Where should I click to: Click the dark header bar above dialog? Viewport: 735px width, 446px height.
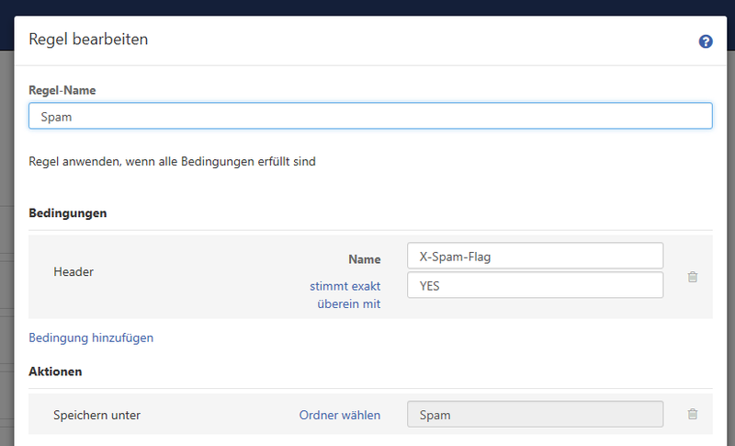367,7
